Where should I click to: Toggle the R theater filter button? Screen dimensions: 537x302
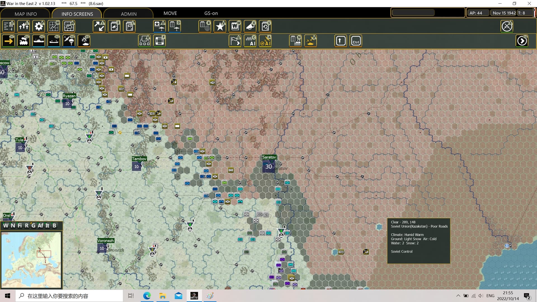click(x=27, y=225)
